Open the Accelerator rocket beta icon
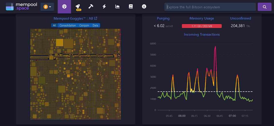Viewport: 274px width, 126px height. (78, 7)
